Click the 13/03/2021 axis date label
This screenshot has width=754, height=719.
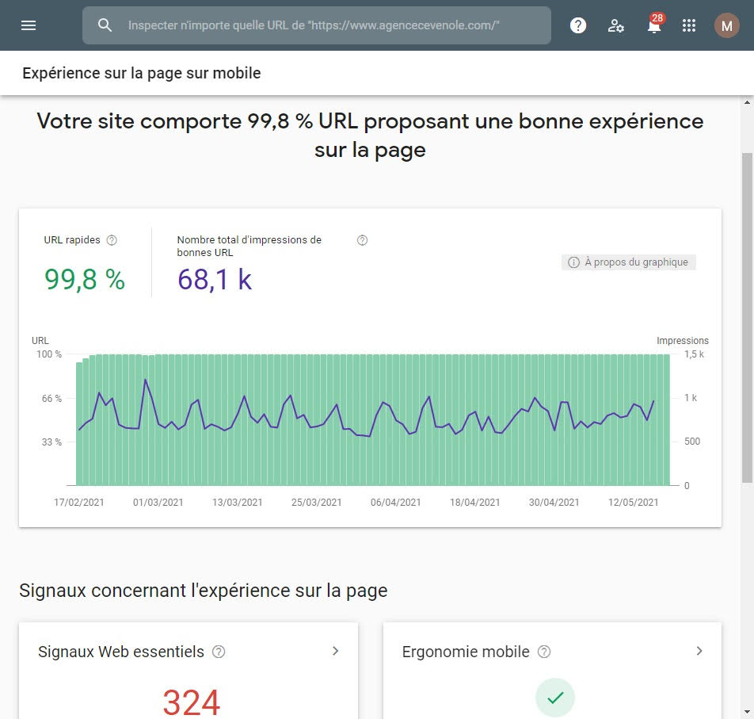click(x=238, y=503)
